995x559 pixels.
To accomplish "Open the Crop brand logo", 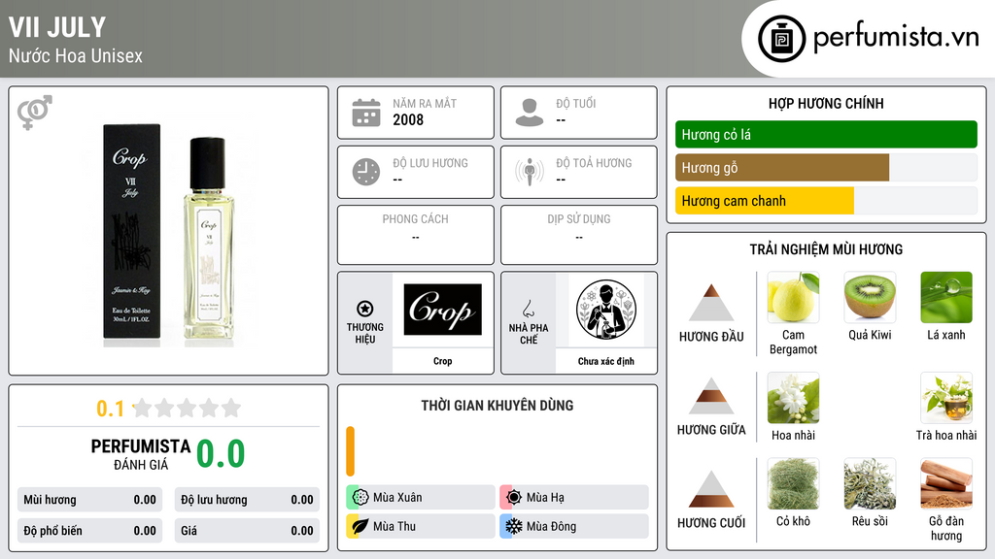I will [x=442, y=310].
